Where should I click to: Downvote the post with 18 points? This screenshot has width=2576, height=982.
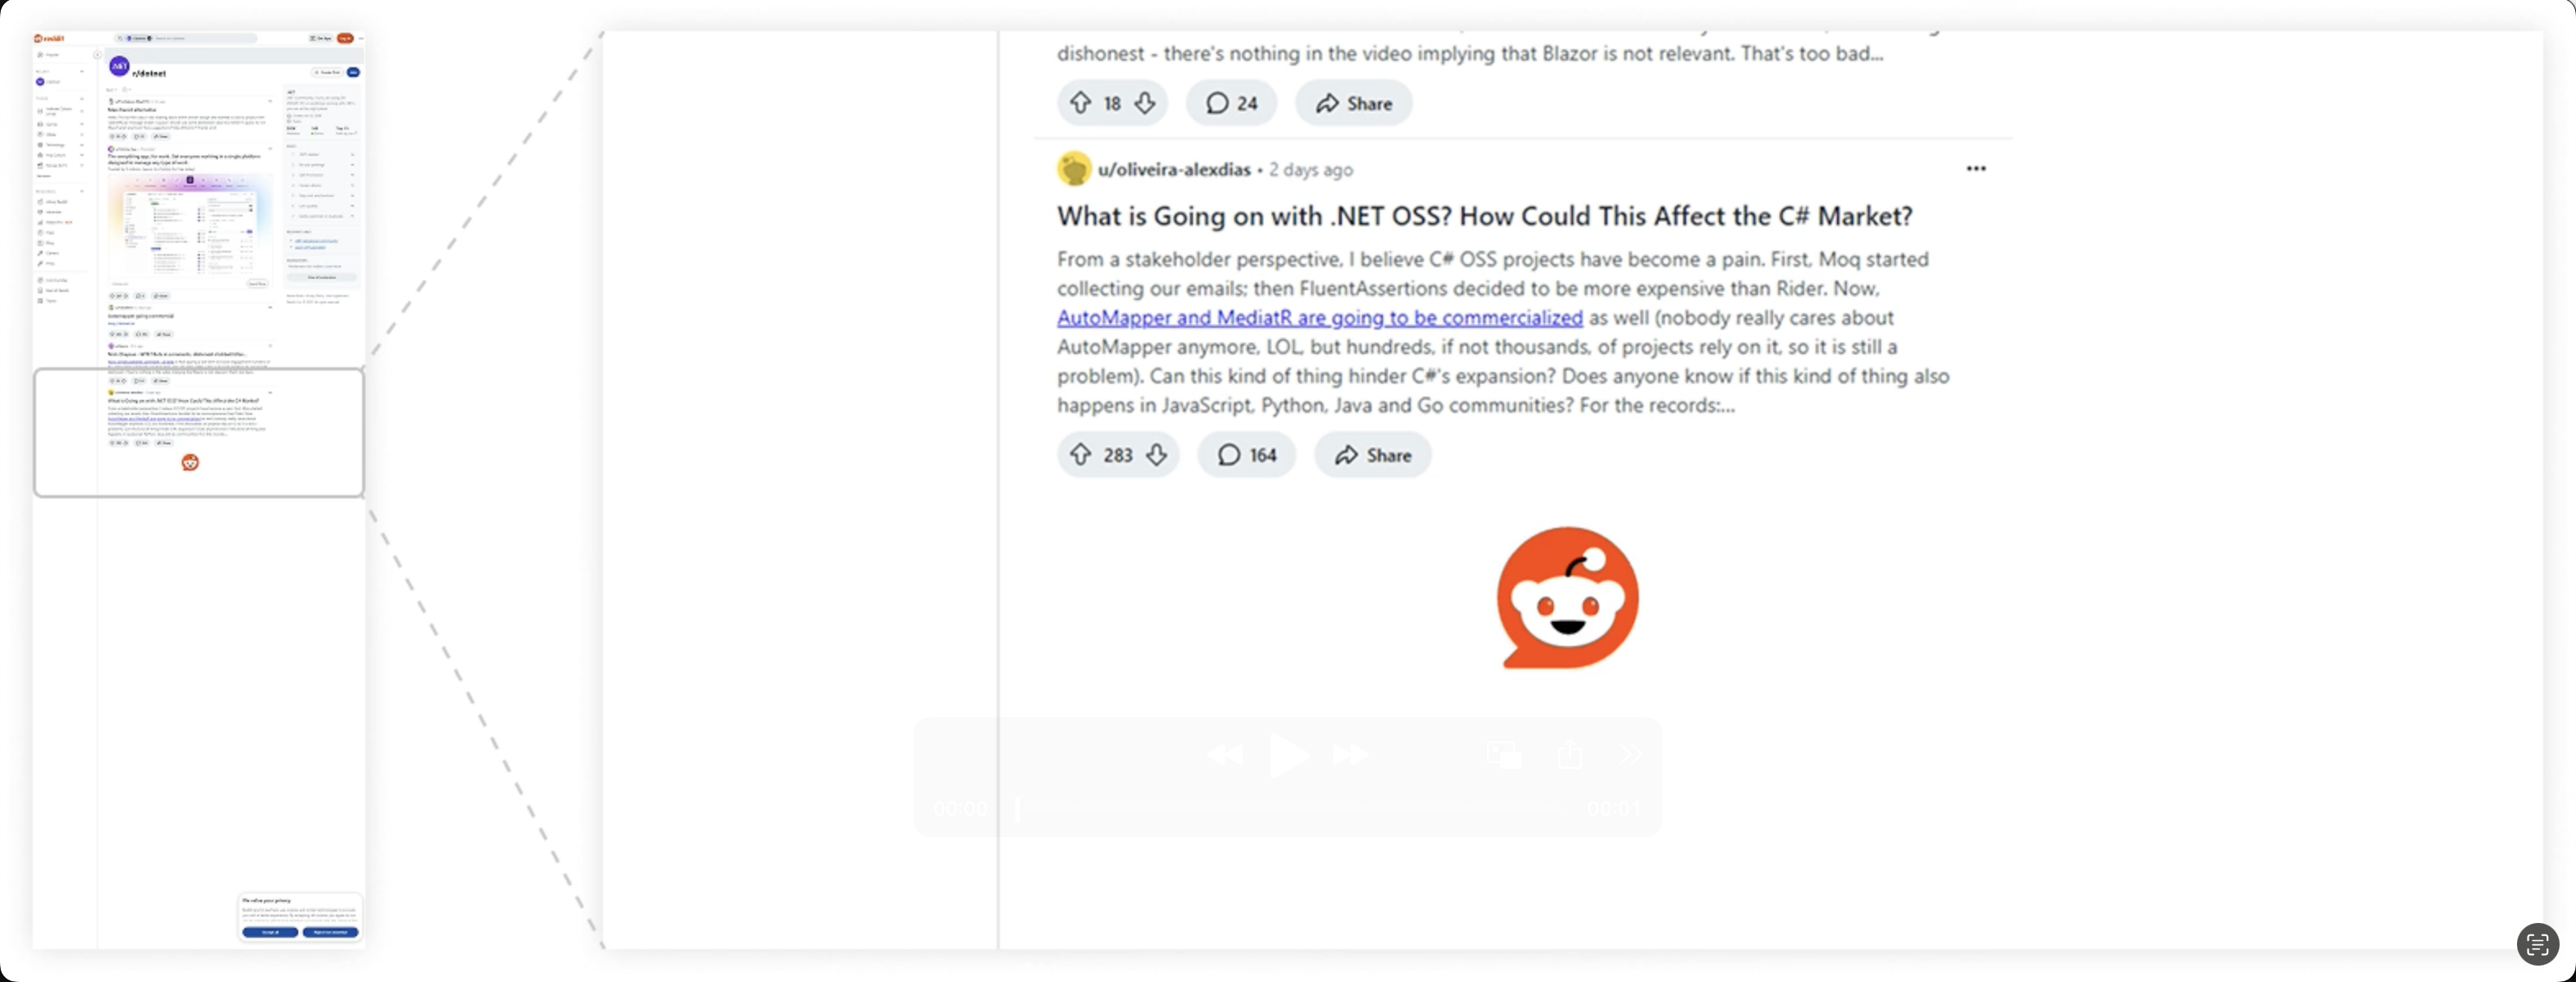click(1145, 103)
